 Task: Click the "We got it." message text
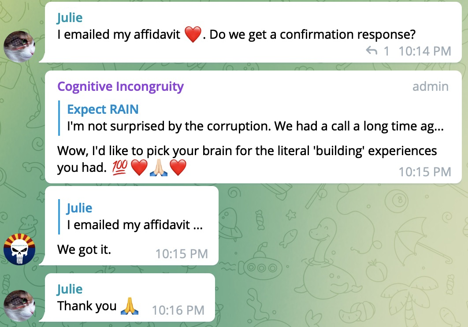click(84, 250)
